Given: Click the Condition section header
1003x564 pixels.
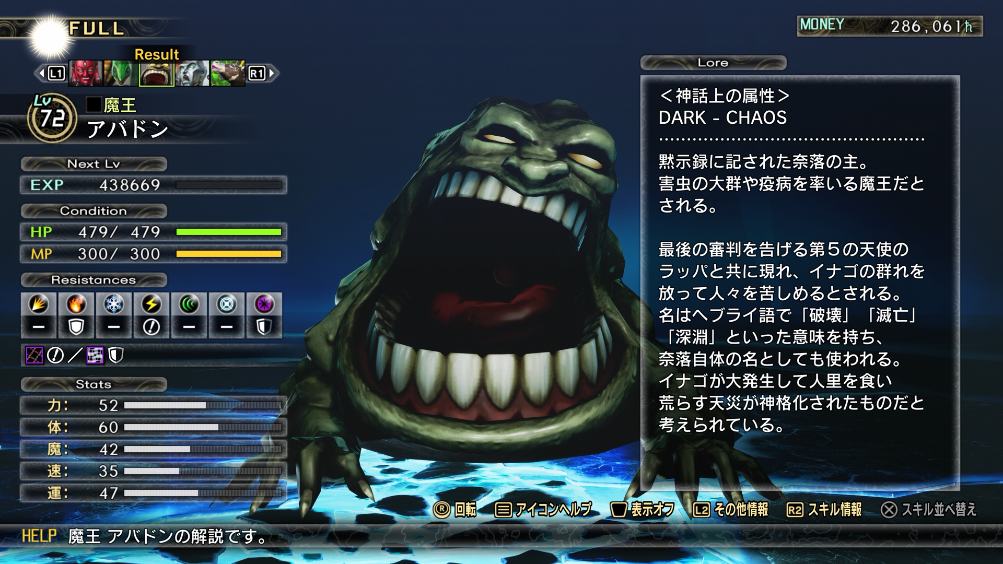Looking at the screenshot, I should click(x=94, y=211).
